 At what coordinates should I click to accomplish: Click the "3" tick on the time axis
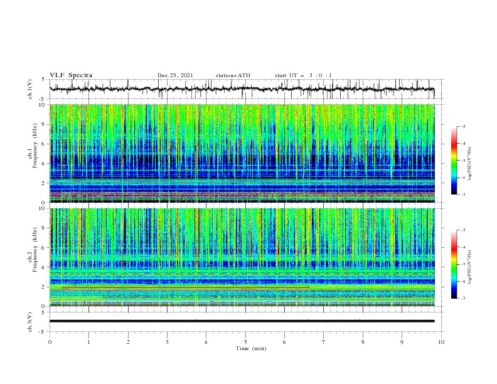[x=167, y=342]
